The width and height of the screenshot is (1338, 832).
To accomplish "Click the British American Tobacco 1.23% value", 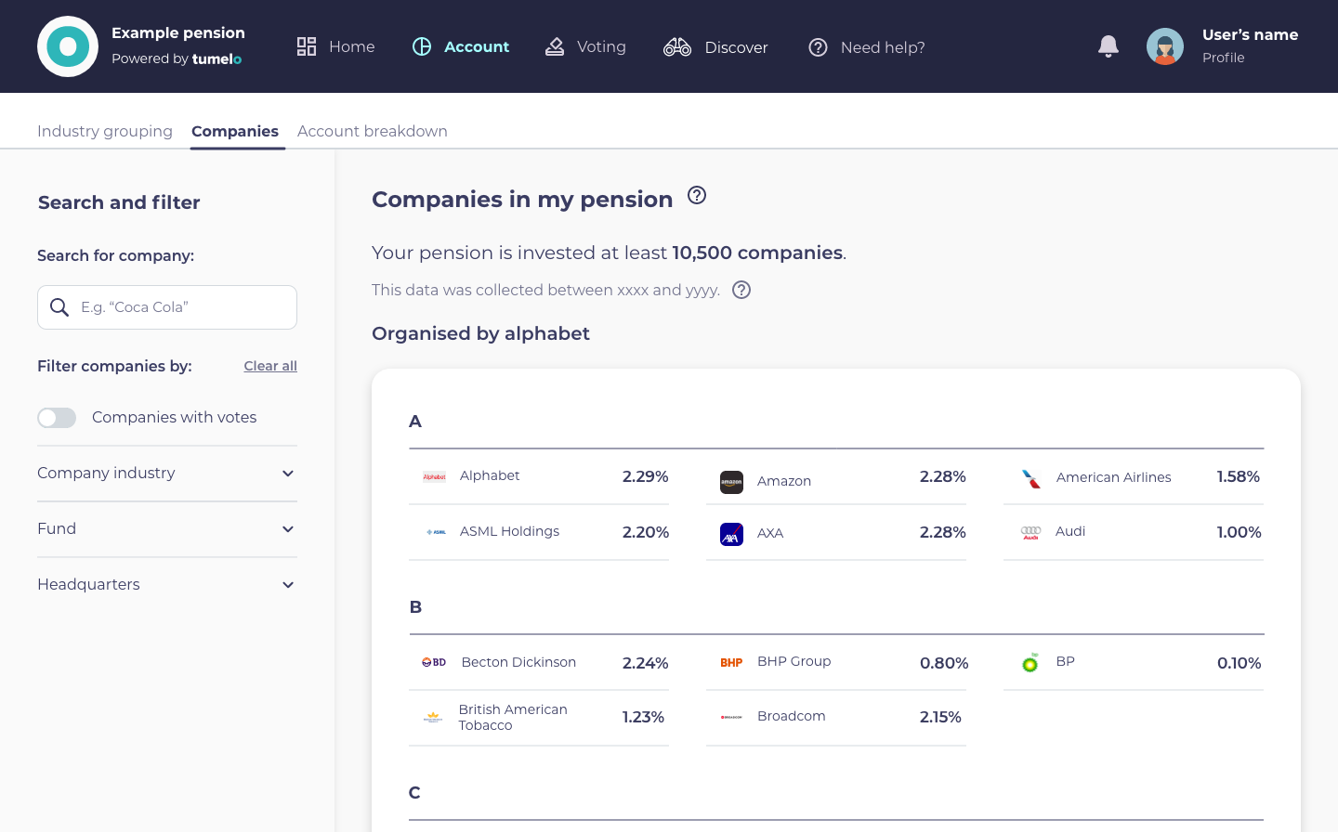I will coord(643,717).
